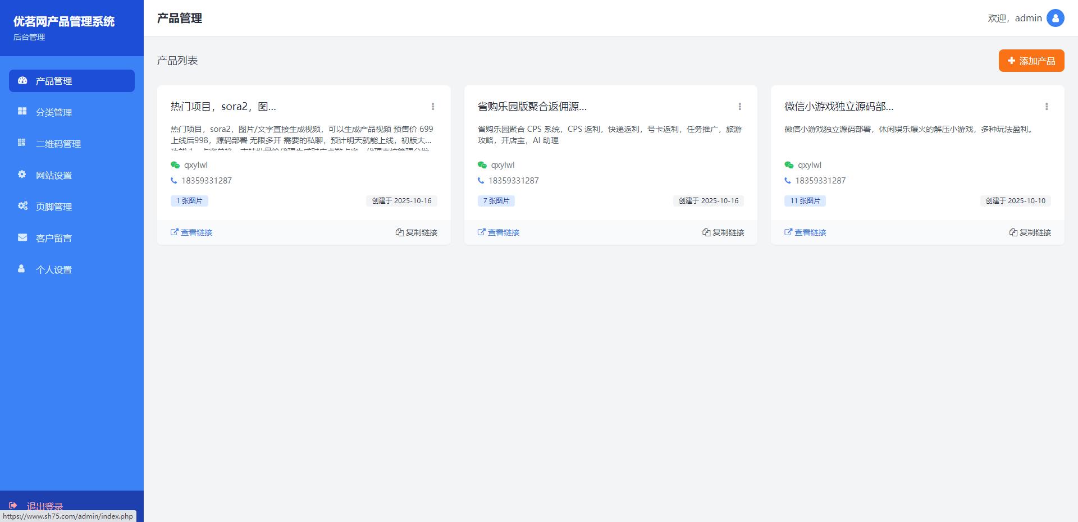Click the 页脚管理 cogs icon
Viewport: 1078px width, 522px height.
click(x=22, y=206)
